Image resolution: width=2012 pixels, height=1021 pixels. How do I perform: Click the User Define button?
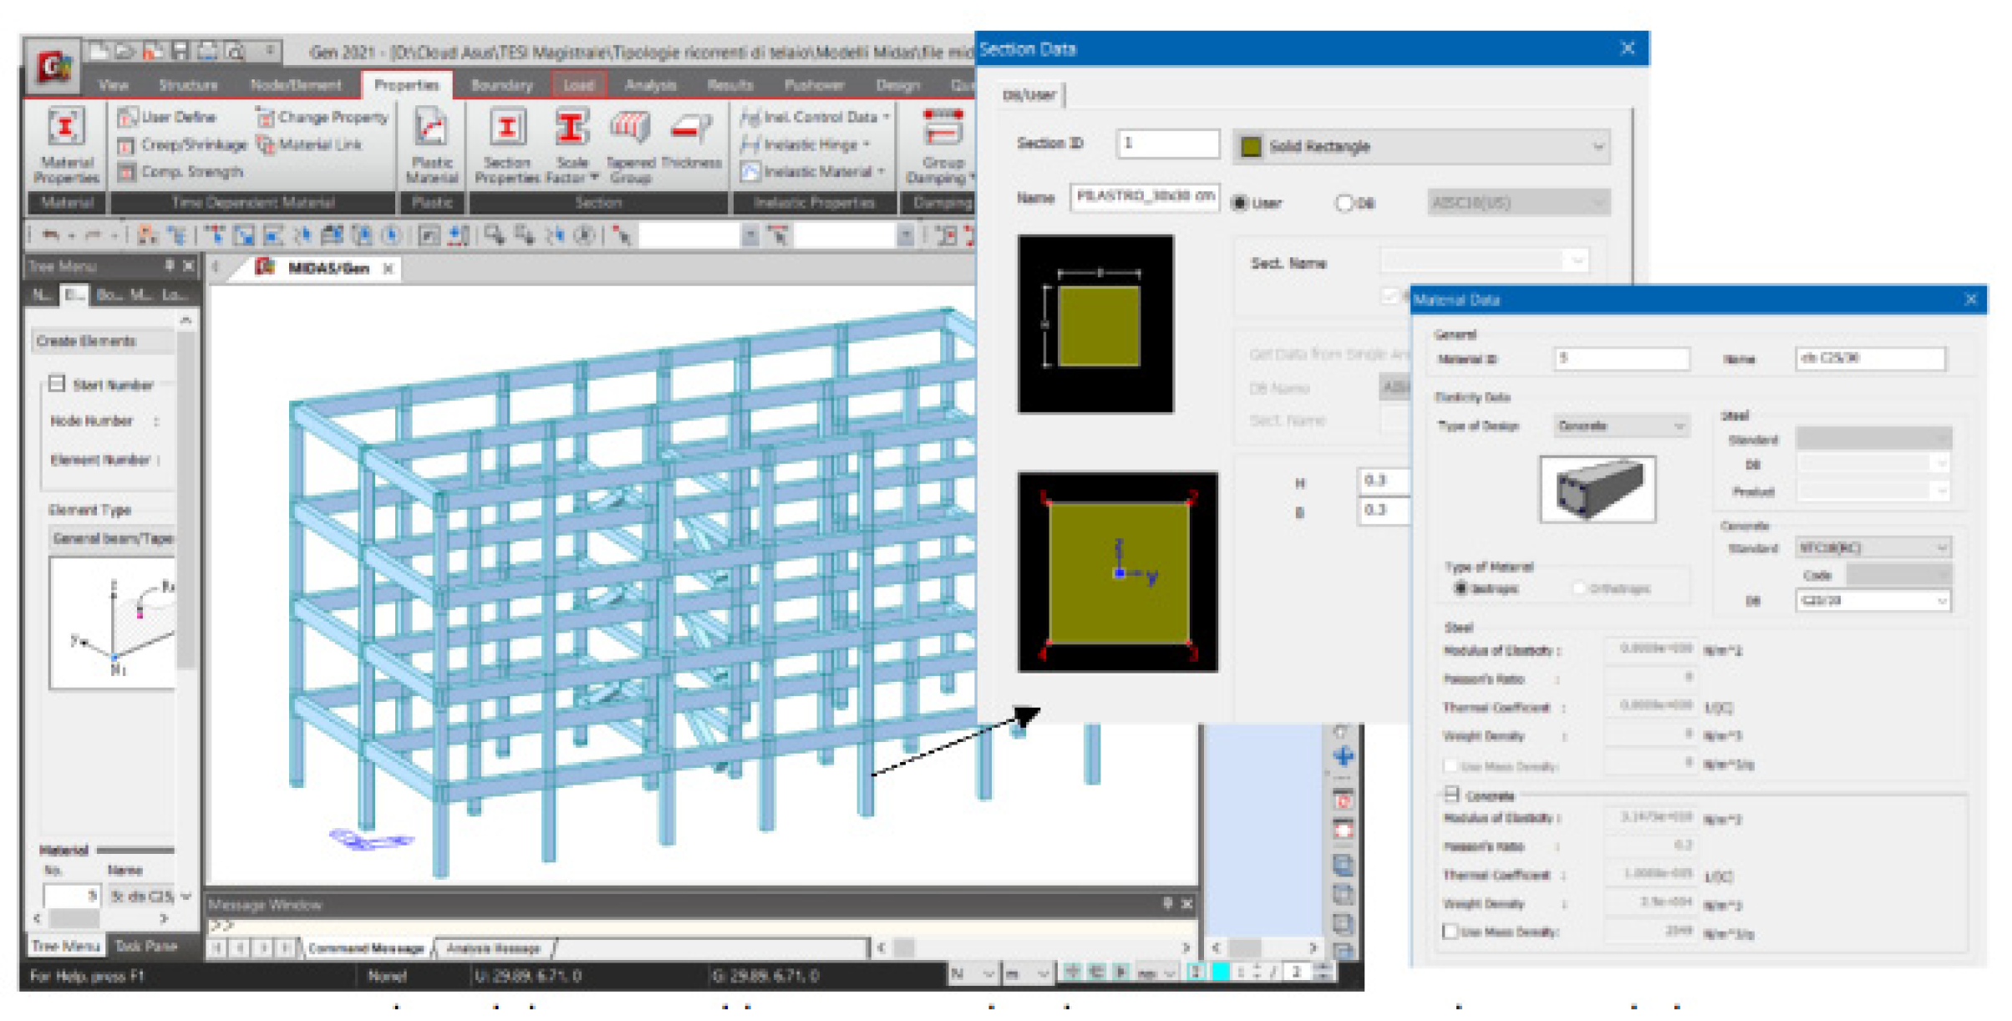168,117
